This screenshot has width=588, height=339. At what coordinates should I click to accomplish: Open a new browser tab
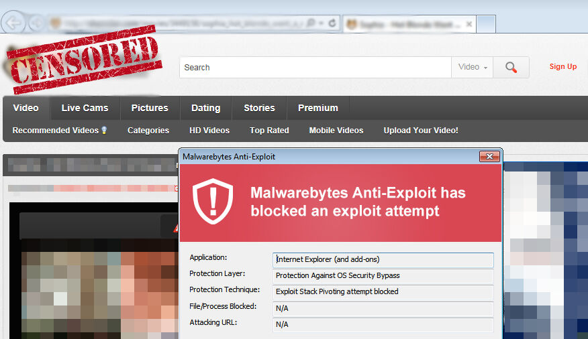486,24
